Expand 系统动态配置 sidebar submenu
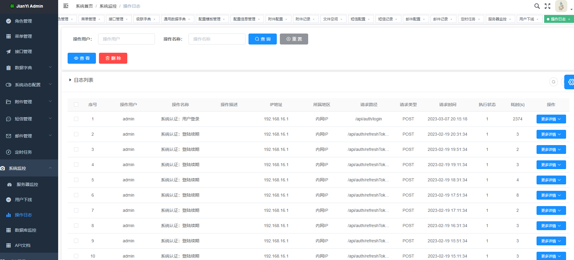 tap(29, 85)
